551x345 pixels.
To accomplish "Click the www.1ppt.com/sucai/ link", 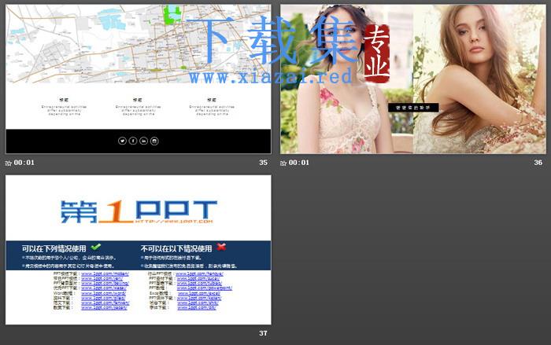I will (198, 279).
